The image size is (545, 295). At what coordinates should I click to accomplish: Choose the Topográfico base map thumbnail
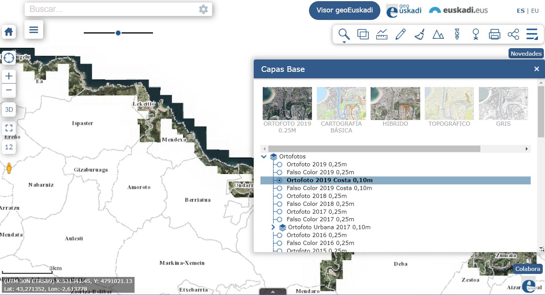click(449, 103)
